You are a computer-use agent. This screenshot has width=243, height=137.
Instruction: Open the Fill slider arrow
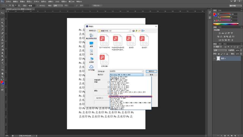pyautogui.click(x=241, y=54)
